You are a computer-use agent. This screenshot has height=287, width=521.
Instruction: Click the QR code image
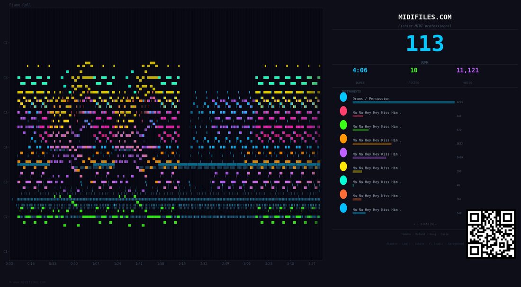[491, 234]
